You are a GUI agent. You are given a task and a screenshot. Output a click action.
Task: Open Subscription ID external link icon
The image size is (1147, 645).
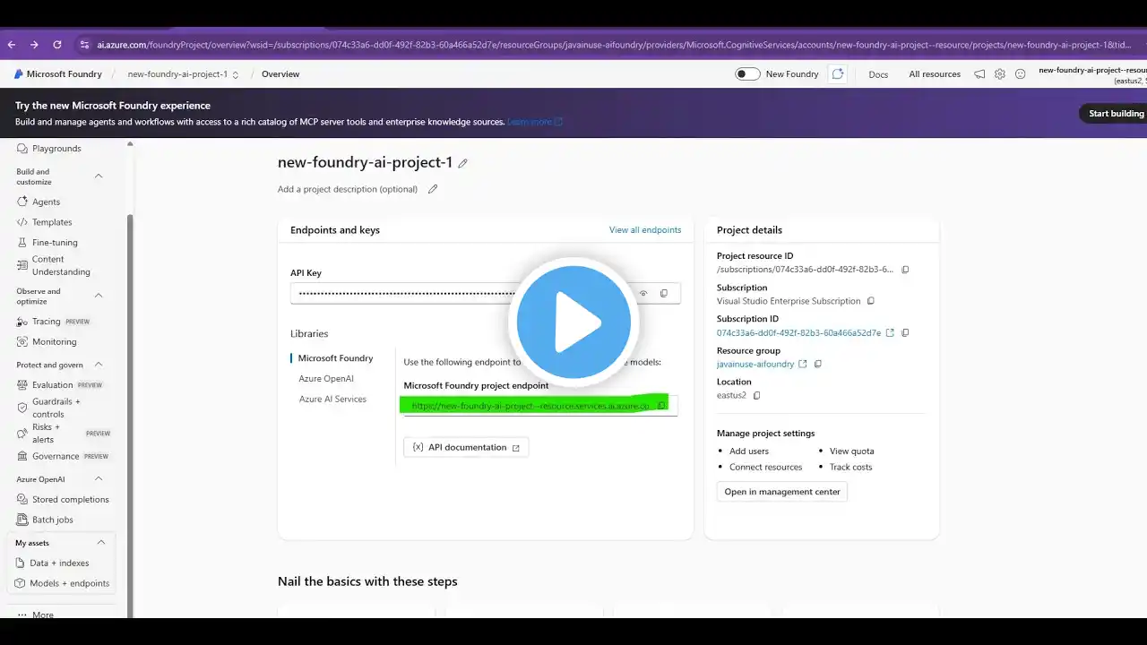pyautogui.click(x=890, y=333)
